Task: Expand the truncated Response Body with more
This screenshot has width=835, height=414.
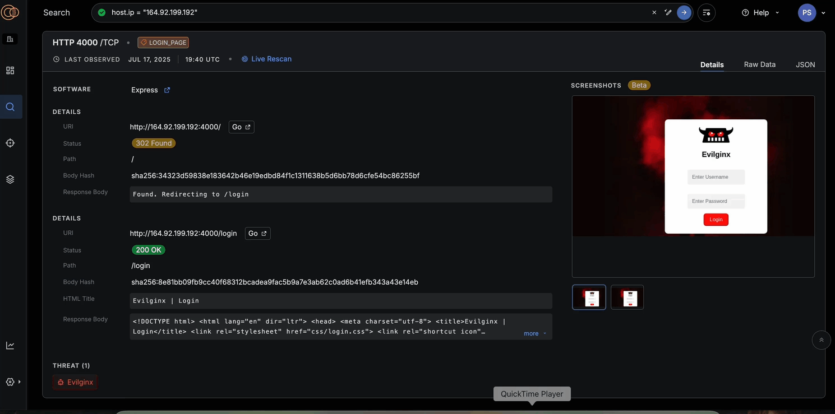Action: [532, 333]
